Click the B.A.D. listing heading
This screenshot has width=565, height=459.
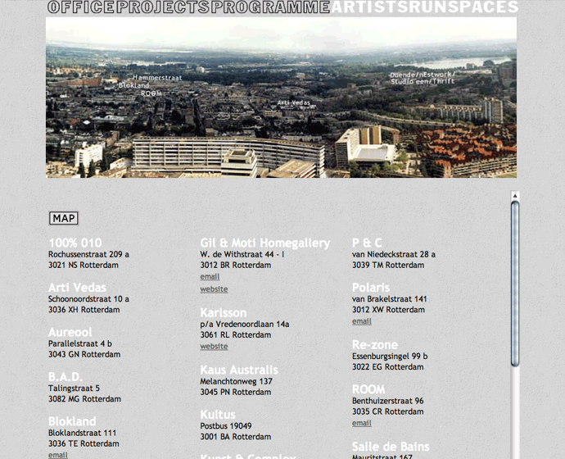pyautogui.click(x=65, y=377)
